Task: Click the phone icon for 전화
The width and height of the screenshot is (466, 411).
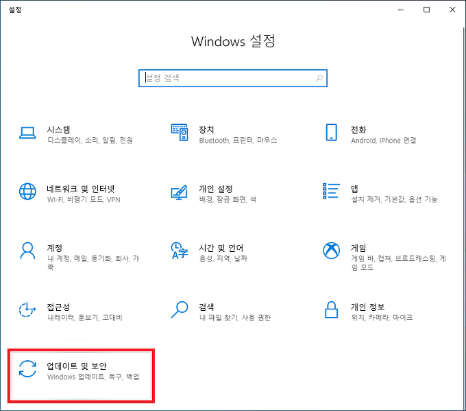Action: click(332, 132)
